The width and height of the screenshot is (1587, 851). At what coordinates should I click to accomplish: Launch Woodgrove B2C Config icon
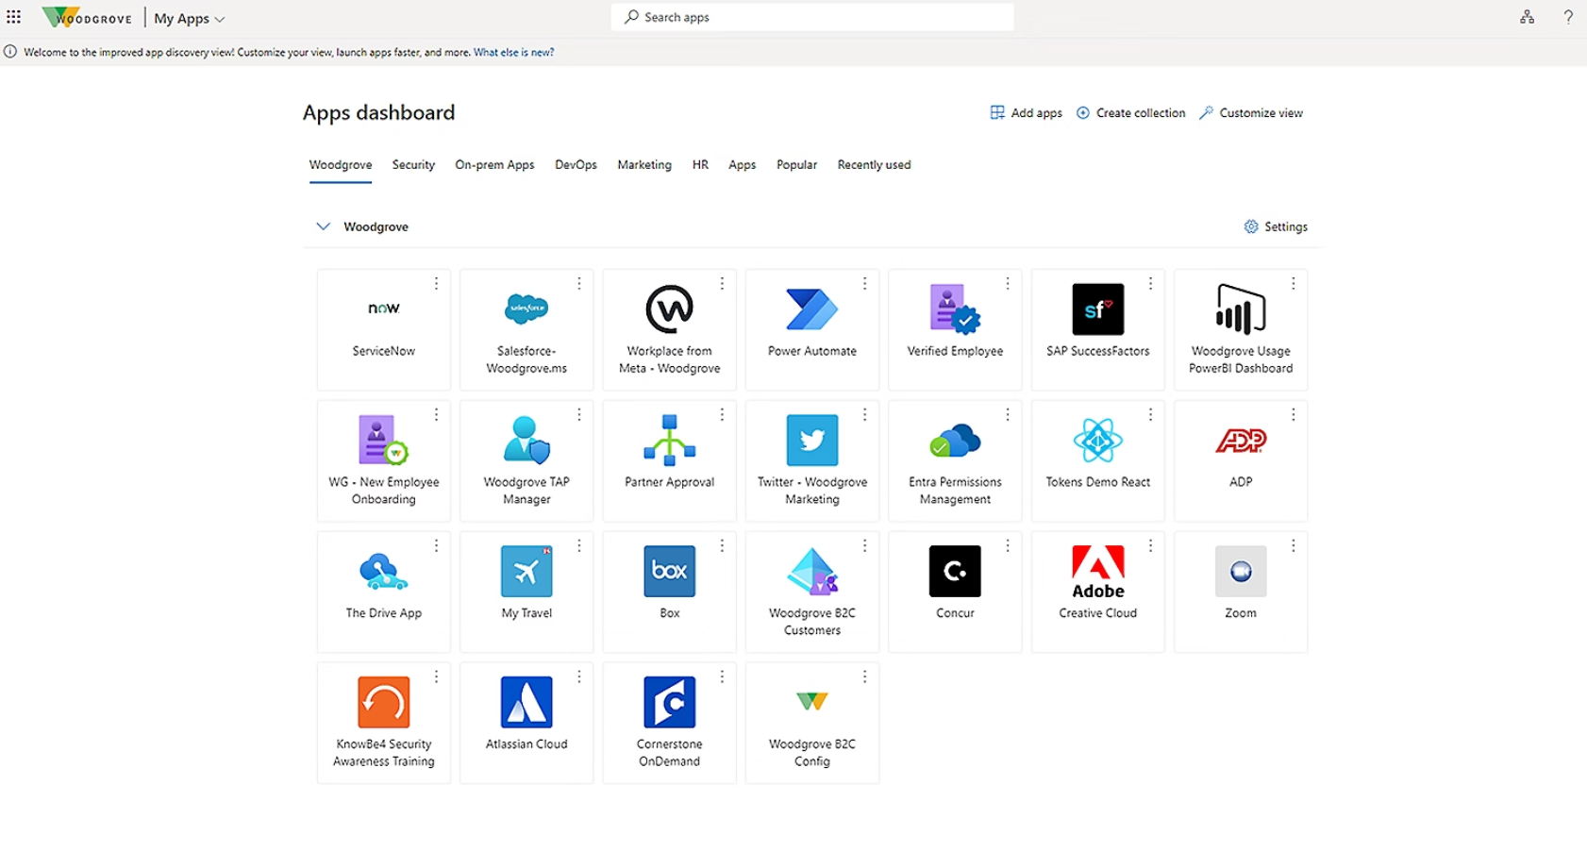coord(811,702)
